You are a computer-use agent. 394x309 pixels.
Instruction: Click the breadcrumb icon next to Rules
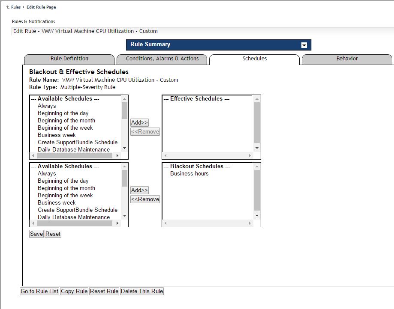point(8,7)
